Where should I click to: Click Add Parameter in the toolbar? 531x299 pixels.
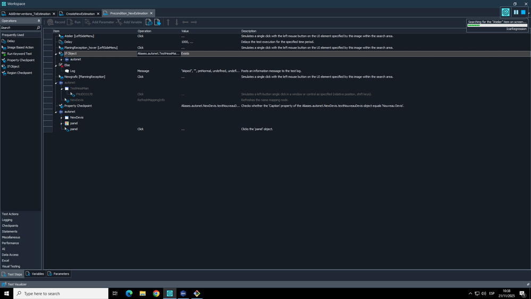tap(99, 22)
